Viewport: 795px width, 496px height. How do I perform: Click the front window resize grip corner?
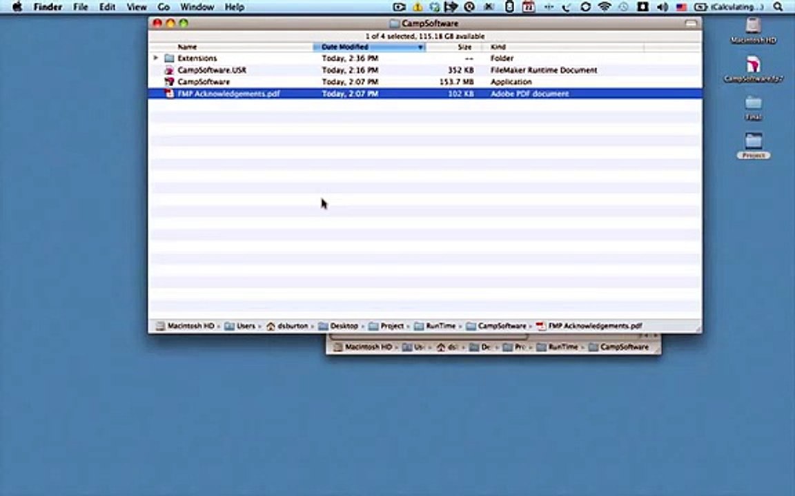pyautogui.click(x=698, y=329)
